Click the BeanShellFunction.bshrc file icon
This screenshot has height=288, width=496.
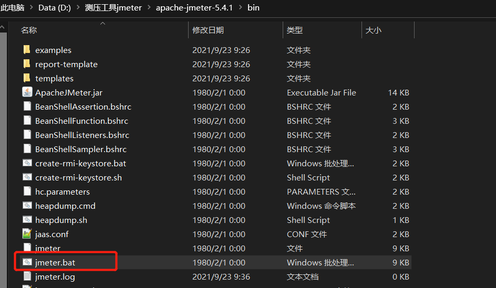(27, 120)
